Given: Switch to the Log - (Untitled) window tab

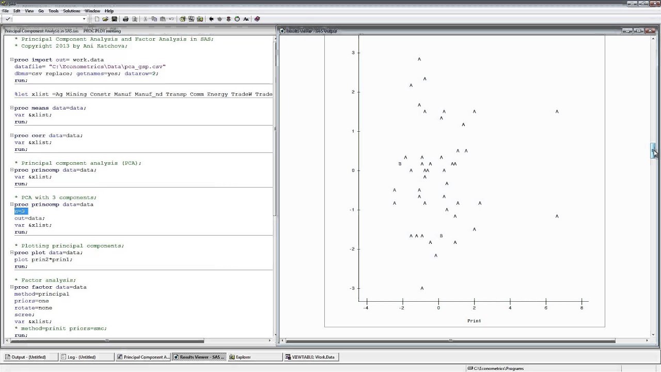Looking at the screenshot, I should [86, 357].
